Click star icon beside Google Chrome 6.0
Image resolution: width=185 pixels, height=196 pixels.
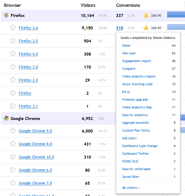[x=12, y=170]
